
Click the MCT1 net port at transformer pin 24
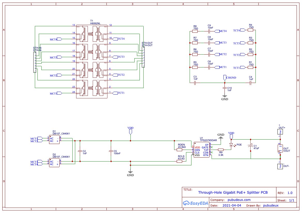tap(56, 93)
